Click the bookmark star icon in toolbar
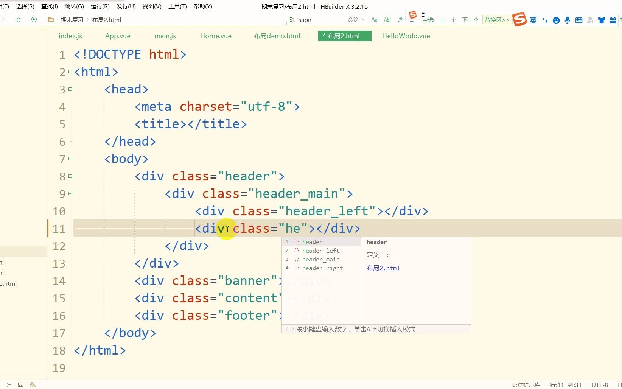This screenshot has width=622, height=389. tap(19, 20)
